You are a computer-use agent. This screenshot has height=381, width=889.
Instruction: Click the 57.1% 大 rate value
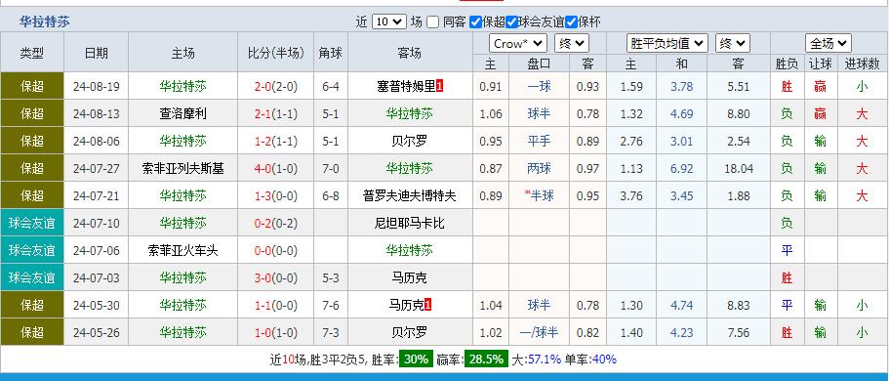(545, 360)
